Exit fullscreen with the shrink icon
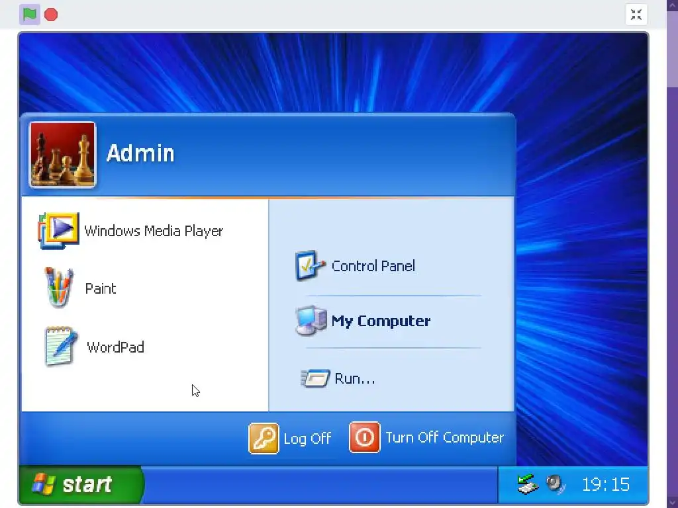Image resolution: width=678 pixels, height=508 pixels. [636, 15]
